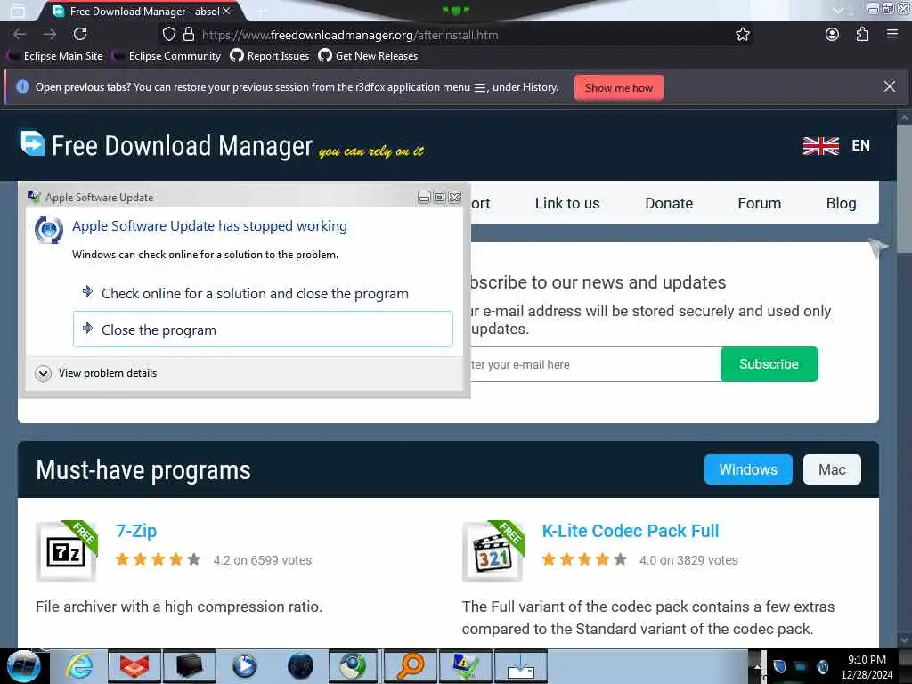This screenshot has height=684, width=912.
Task: Open the download tray taskbar icon
Action: pyautogui.click(x=520, y=666)
